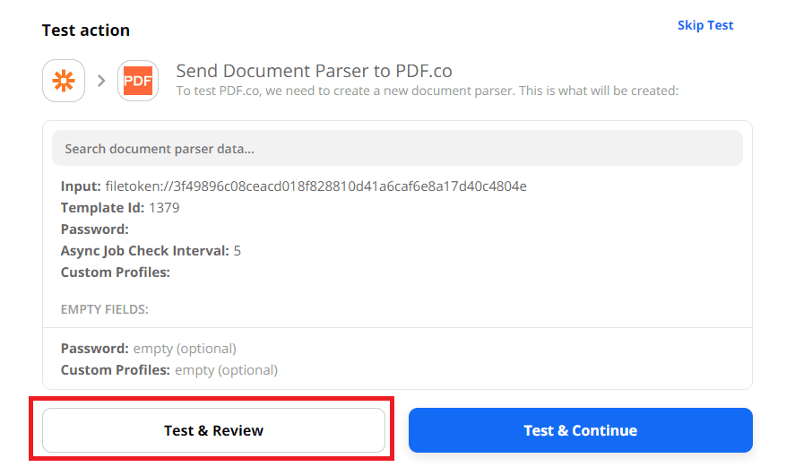Click the arrow between the app icons
The height and width of the screenshot is (467, 795).
click(101, 81)
